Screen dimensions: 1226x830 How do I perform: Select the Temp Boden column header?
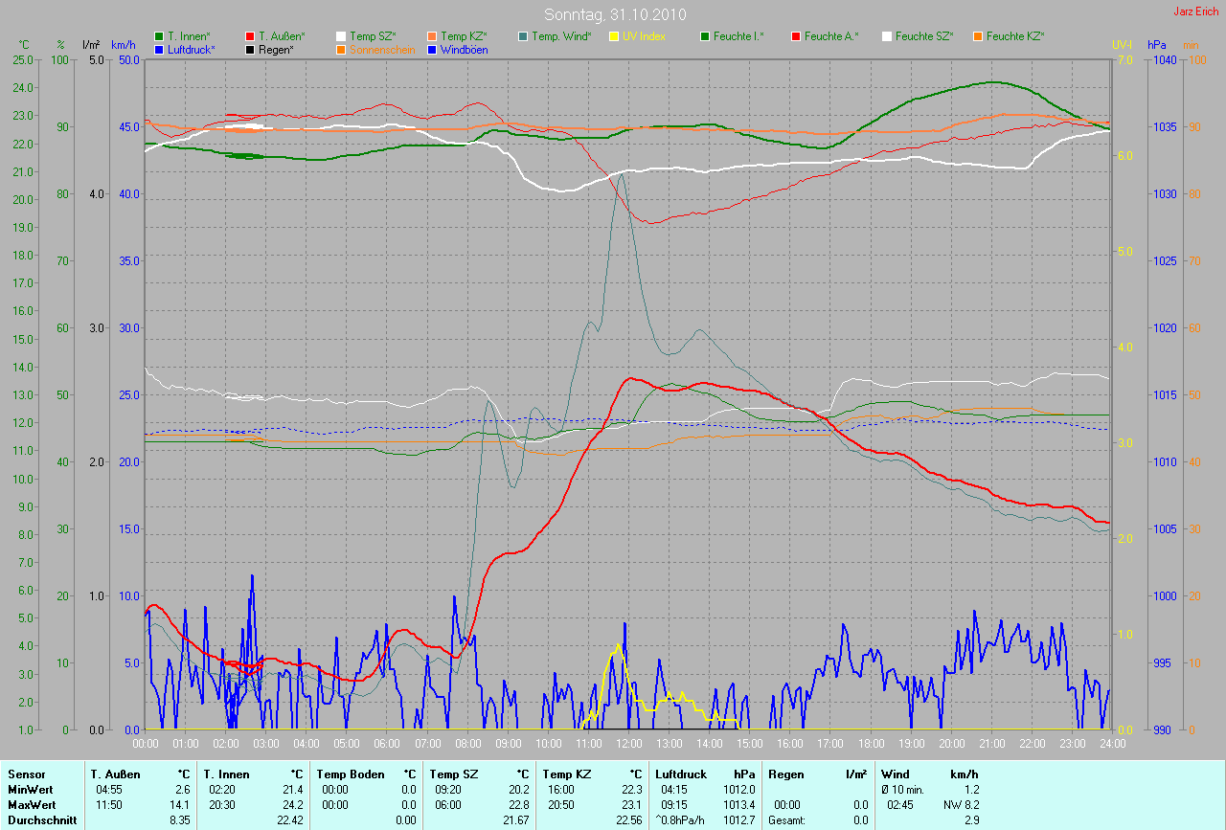click(351, 774)
